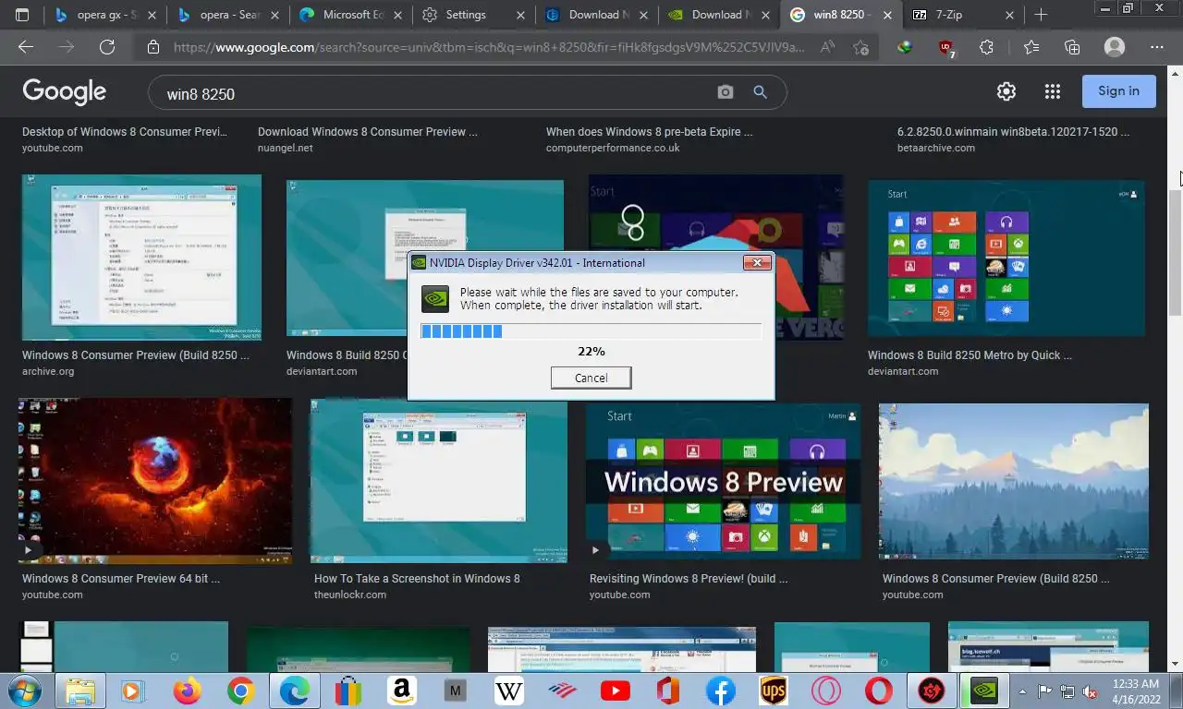
Task: Open Microsoft Office taskbar icon
Action: click(x=667, y=691)
